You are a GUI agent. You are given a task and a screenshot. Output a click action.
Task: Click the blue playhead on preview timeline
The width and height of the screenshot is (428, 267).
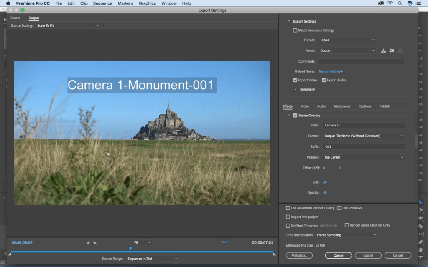[130, 249]
